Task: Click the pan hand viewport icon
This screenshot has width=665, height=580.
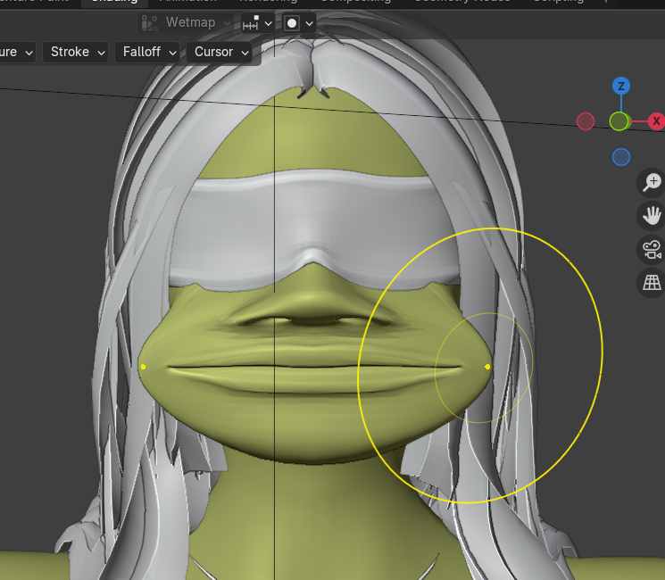Action: pos(652,216)
